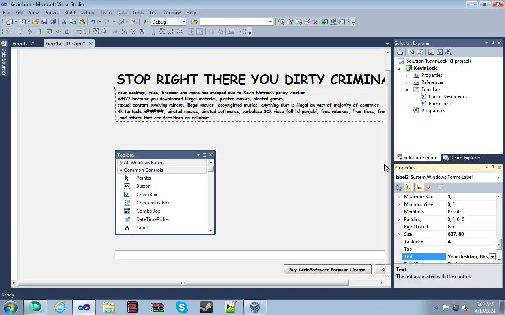This screenshot has width=505, height=315.
Task: Select Button control in Toolbox
Action: coord(143,186)
